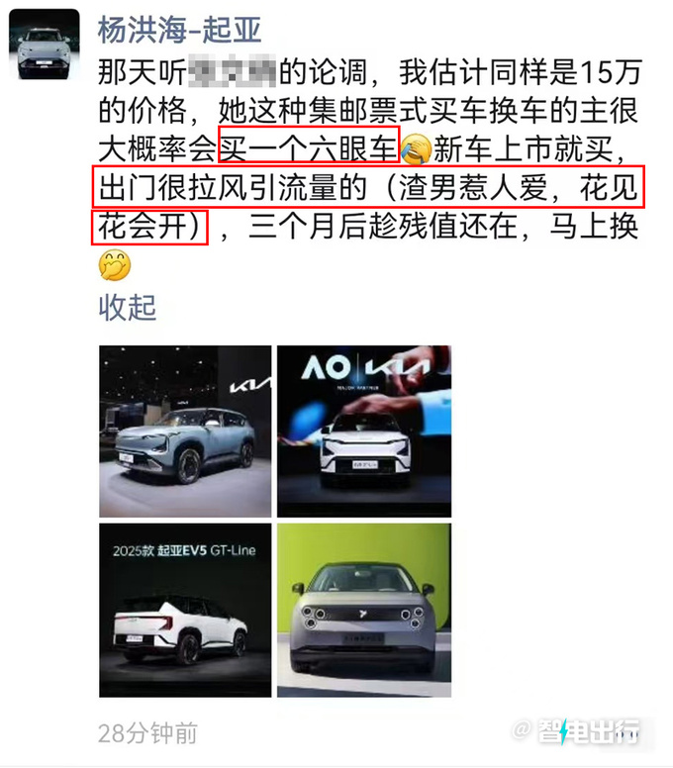Click the text 三个月后趁残值还在
This screenshot has width=673, height=768.
tap(383, 227)
